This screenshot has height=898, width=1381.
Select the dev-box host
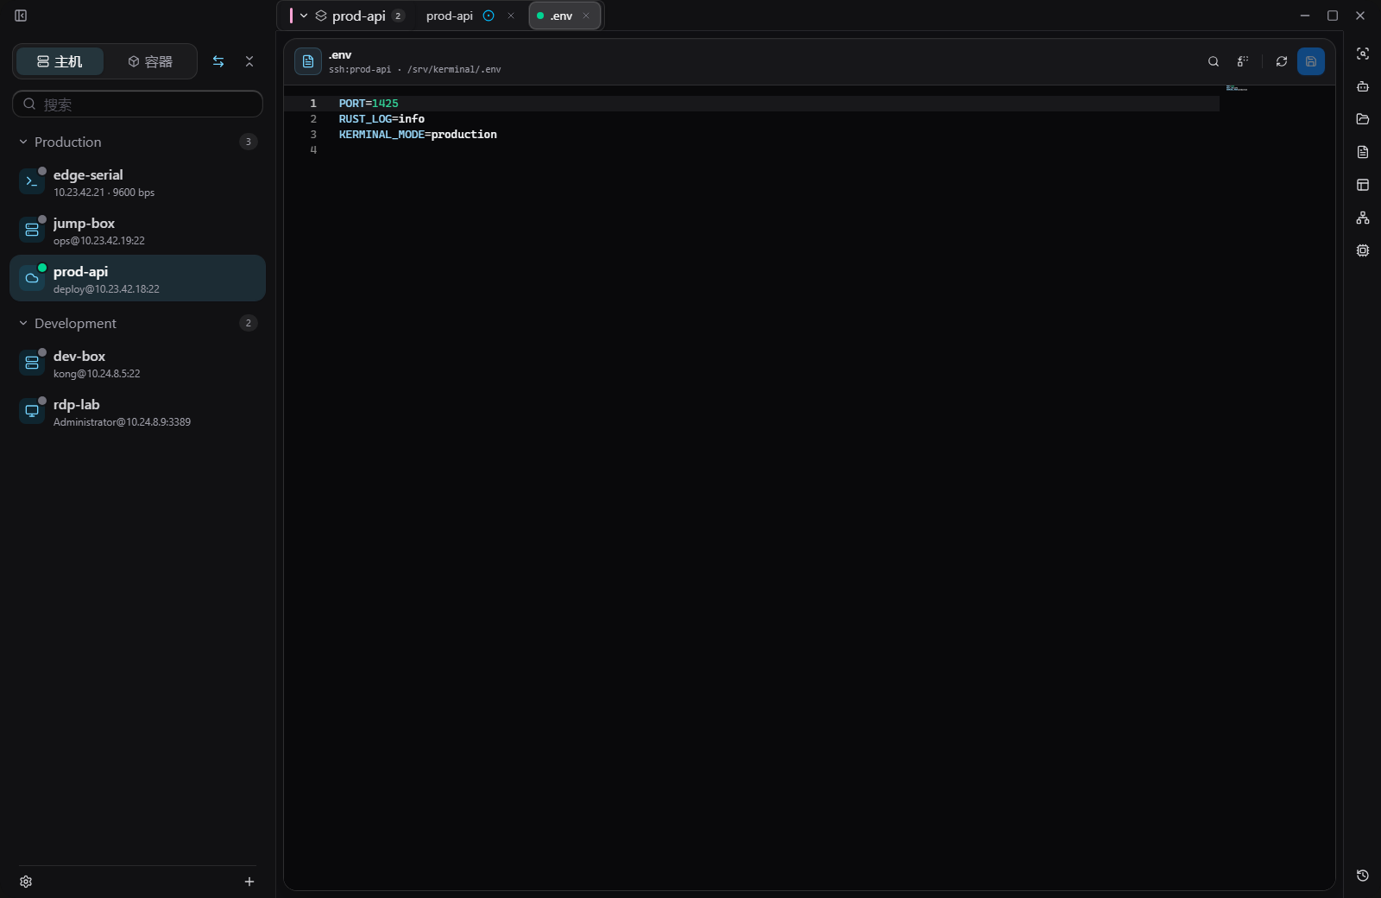point(138,364)
